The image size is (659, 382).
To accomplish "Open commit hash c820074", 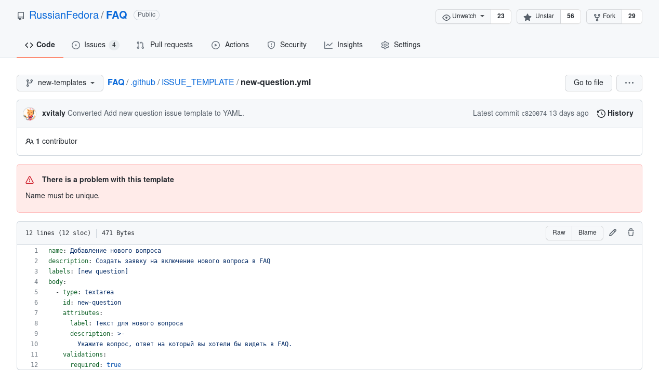I will tap(534, 114).
